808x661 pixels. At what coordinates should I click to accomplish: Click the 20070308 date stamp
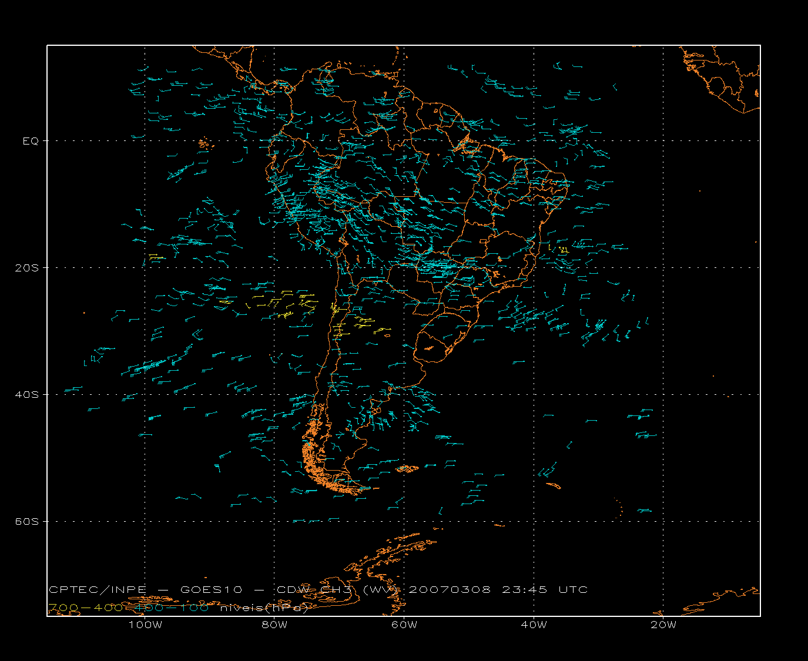coord(449,589)
